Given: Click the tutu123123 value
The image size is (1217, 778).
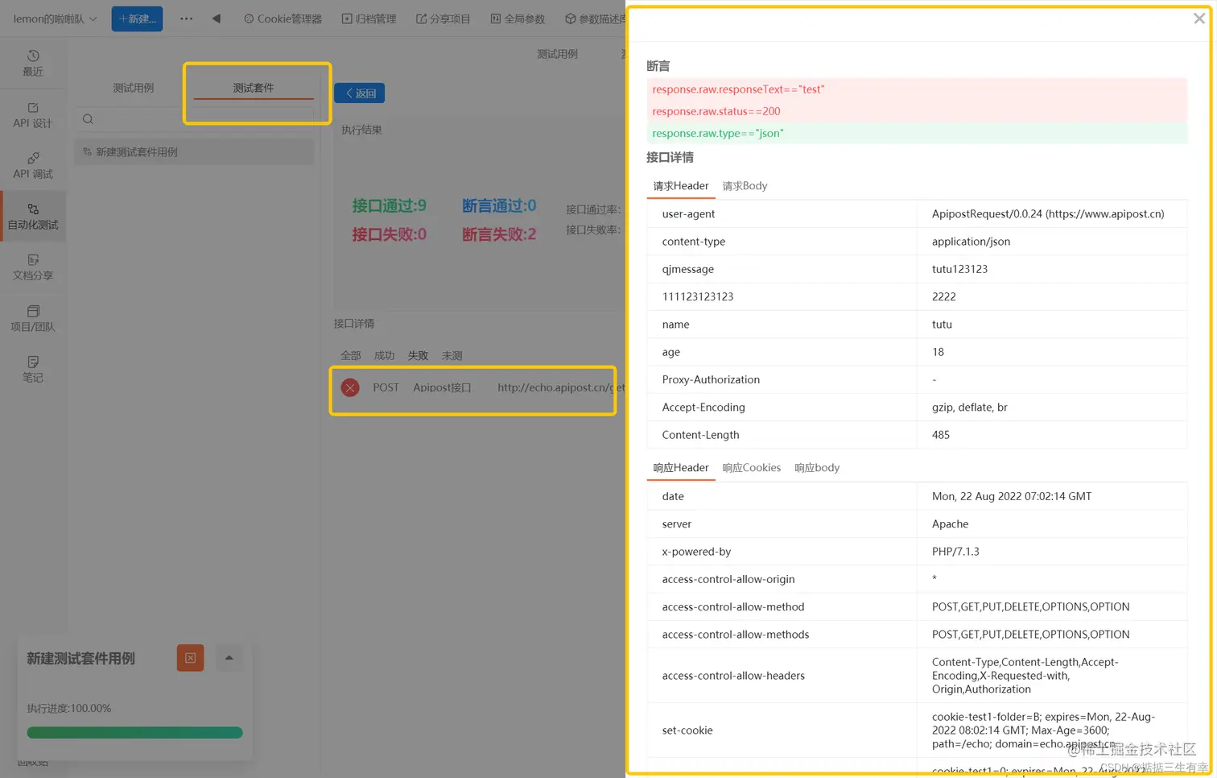Looking at the screenshot, I should click(959, 269).
